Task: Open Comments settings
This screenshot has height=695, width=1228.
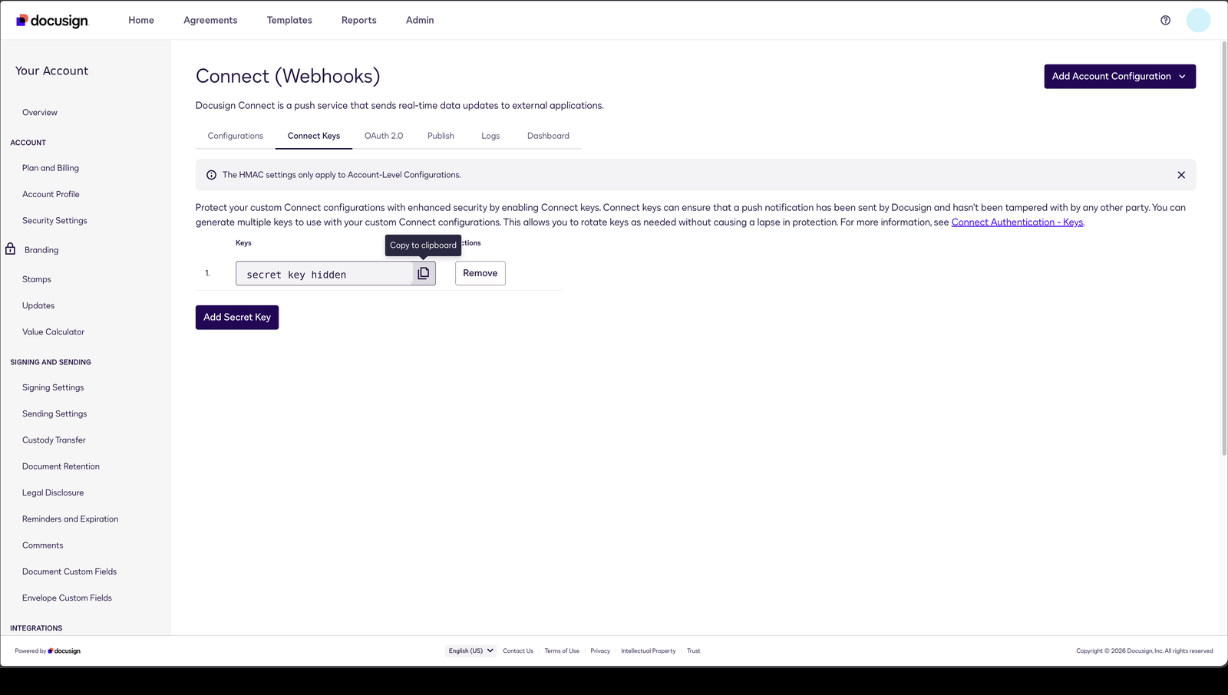Action: [43, 545]
